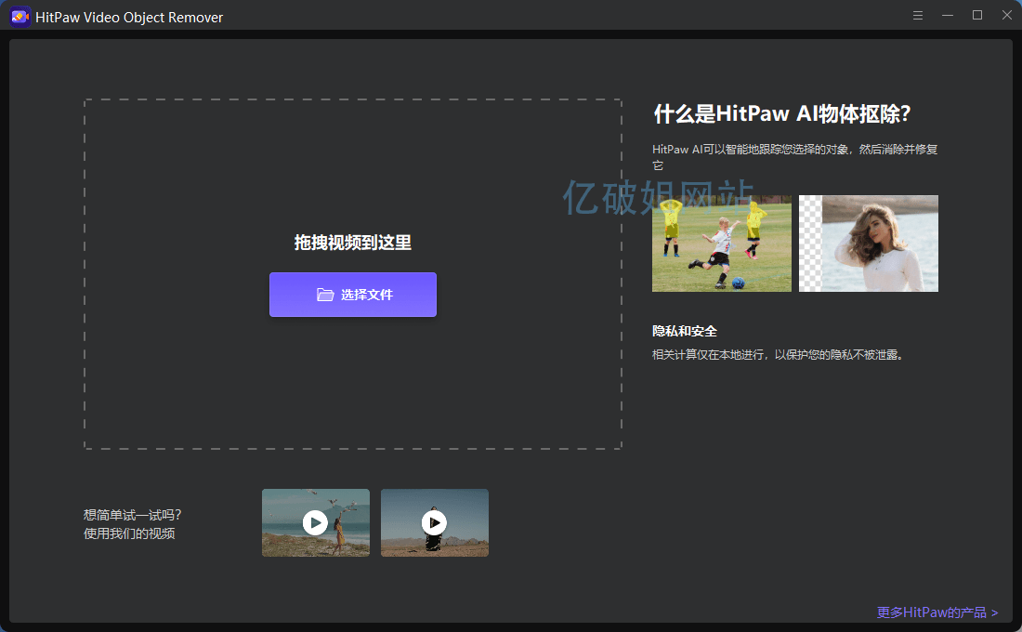Maximize the HitPaw window
Screen dimensions: 1022x632
pos(976,16)
